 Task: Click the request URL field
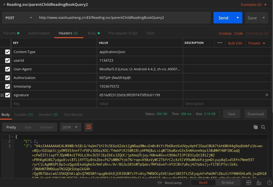click(123, 18)
